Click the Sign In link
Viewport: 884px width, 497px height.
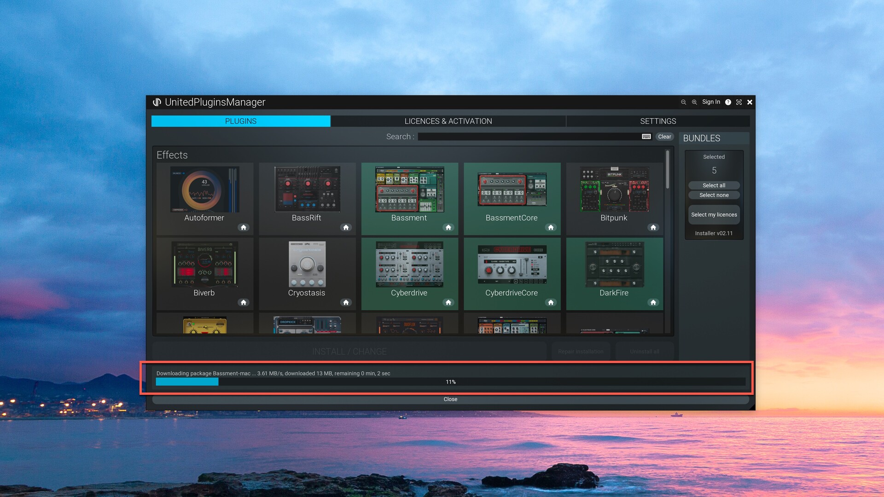coord(711,102)
